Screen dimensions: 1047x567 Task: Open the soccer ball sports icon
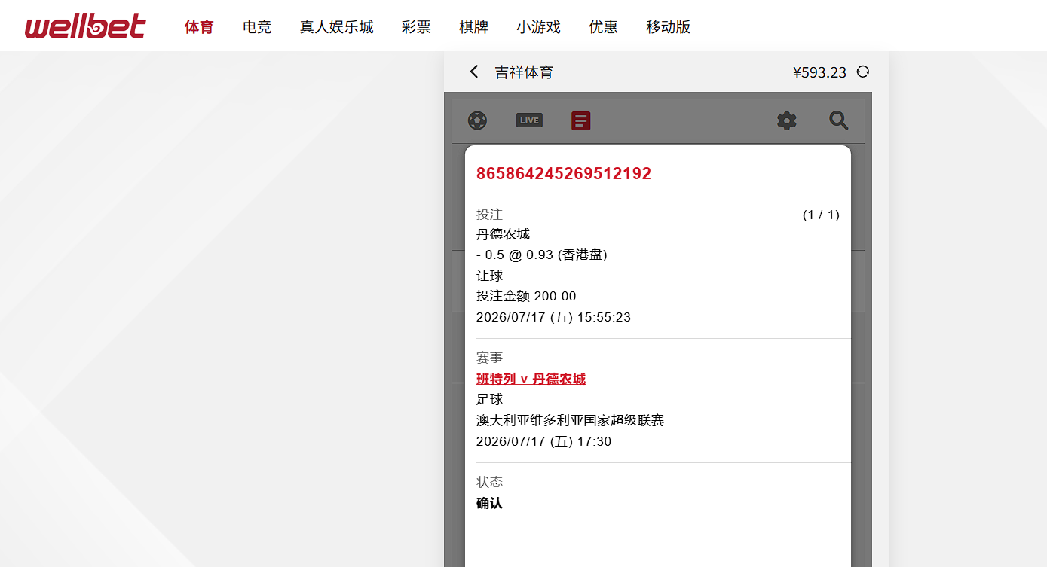point(477,120)
